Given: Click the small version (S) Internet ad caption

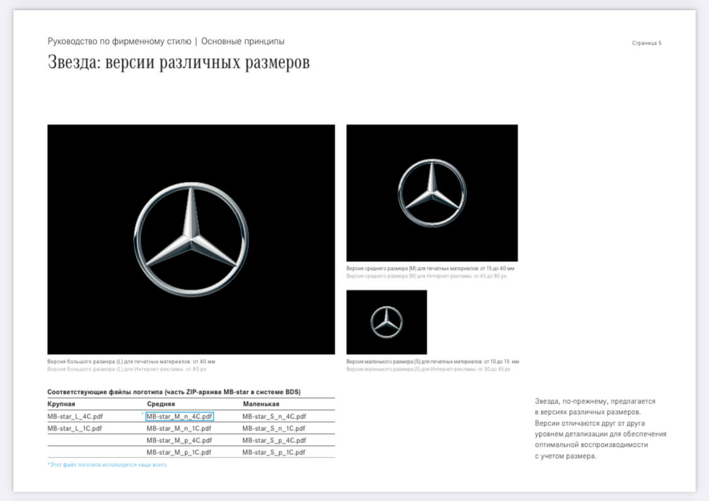Looking at the screenshot, I should tap(428, 369).
